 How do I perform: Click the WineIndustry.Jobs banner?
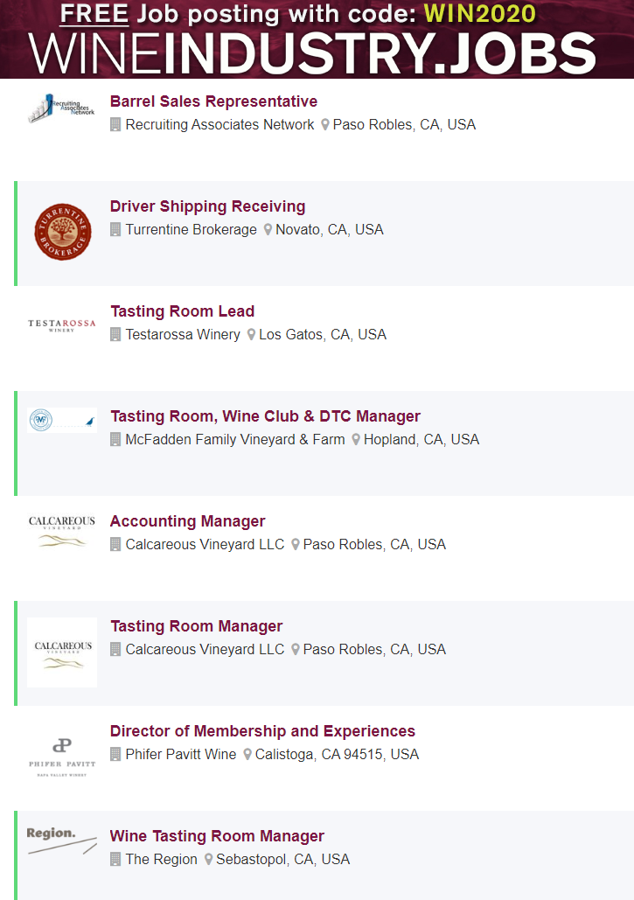317,39
